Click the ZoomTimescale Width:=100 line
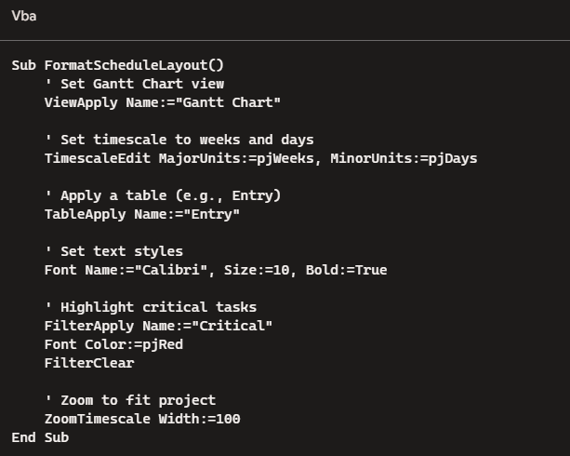 click(x=142, y=420)
